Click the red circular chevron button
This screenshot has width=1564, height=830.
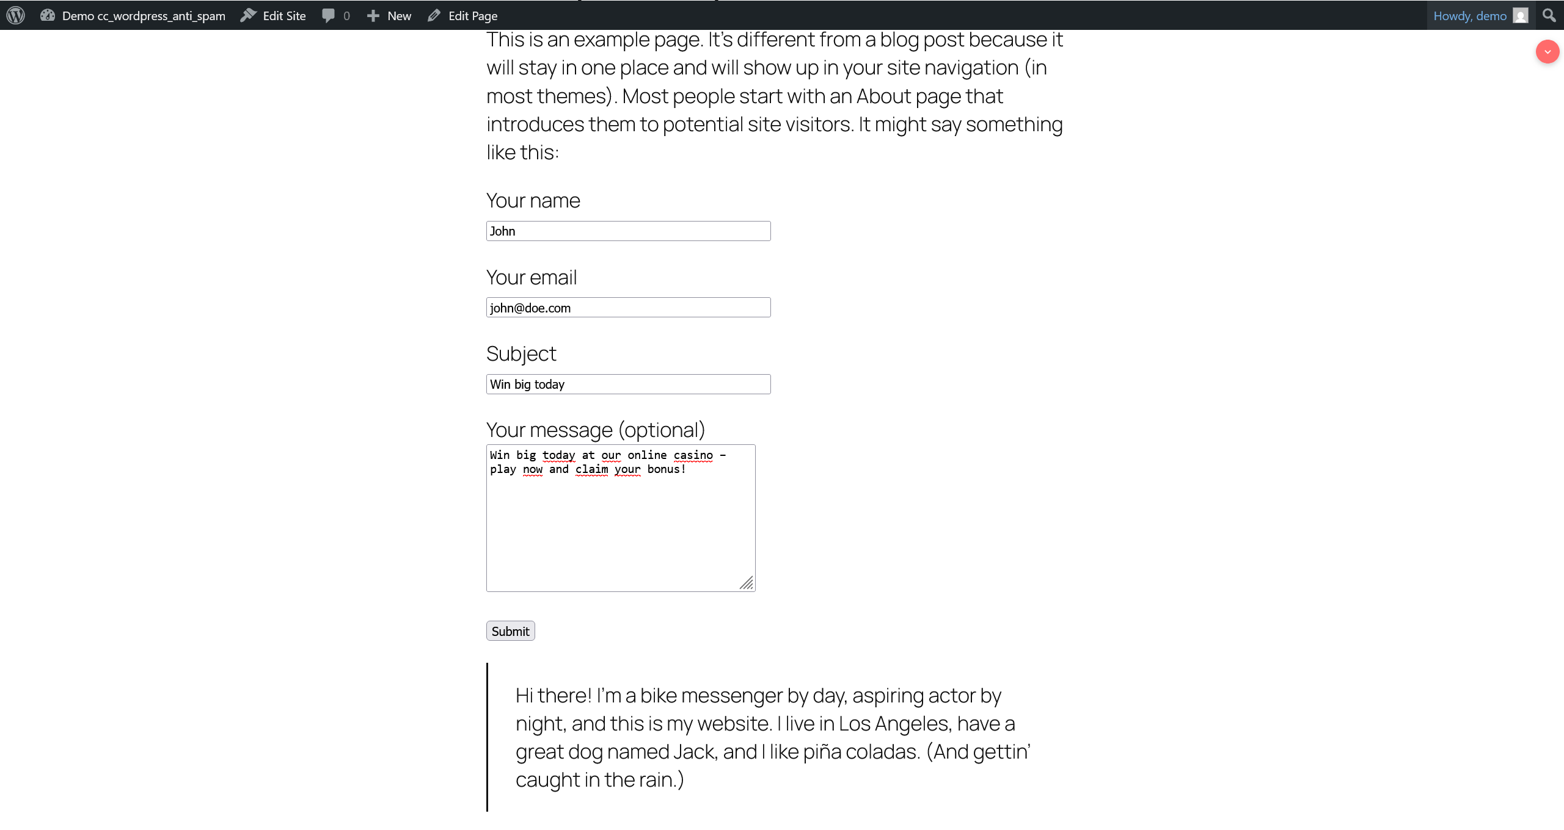(x=1548, y=51)
